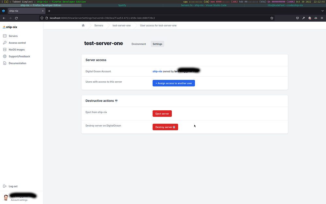Open Support/Feedback page
Viewport: 326px width, 204px height.
(19, 56)
